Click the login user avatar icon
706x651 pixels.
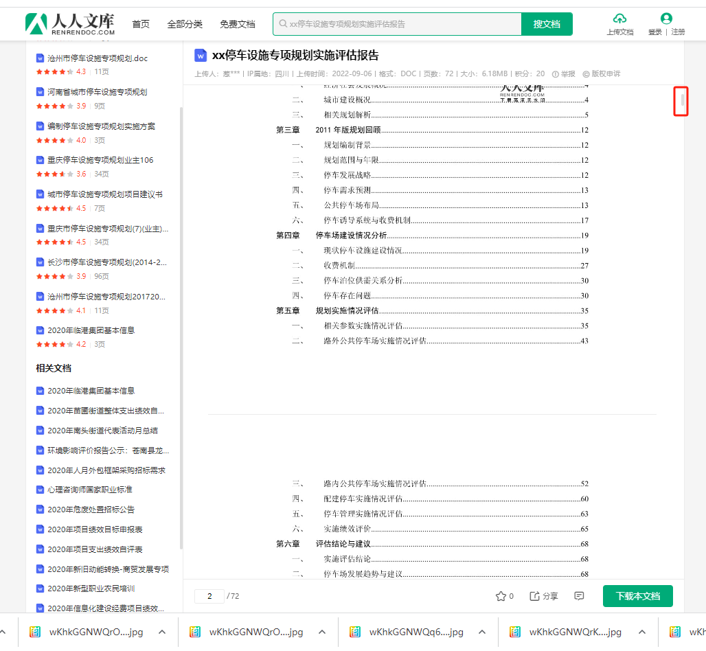[x=665, y=19]
